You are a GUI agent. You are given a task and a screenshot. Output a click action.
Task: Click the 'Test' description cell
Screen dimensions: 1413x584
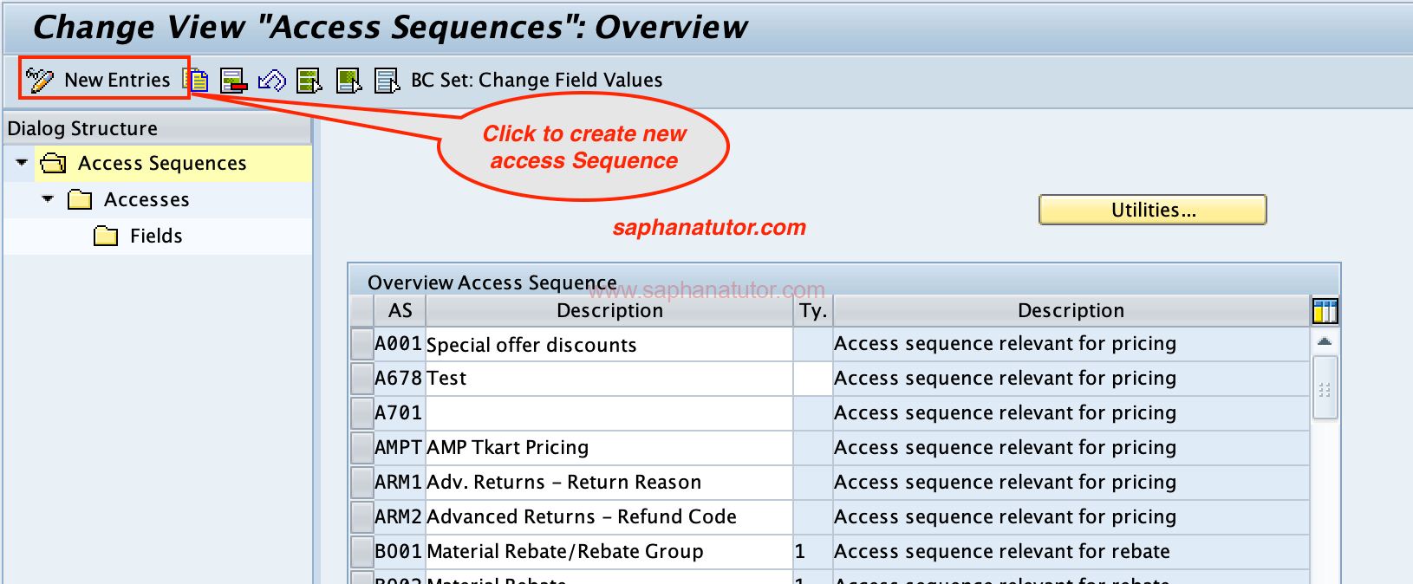609,379
